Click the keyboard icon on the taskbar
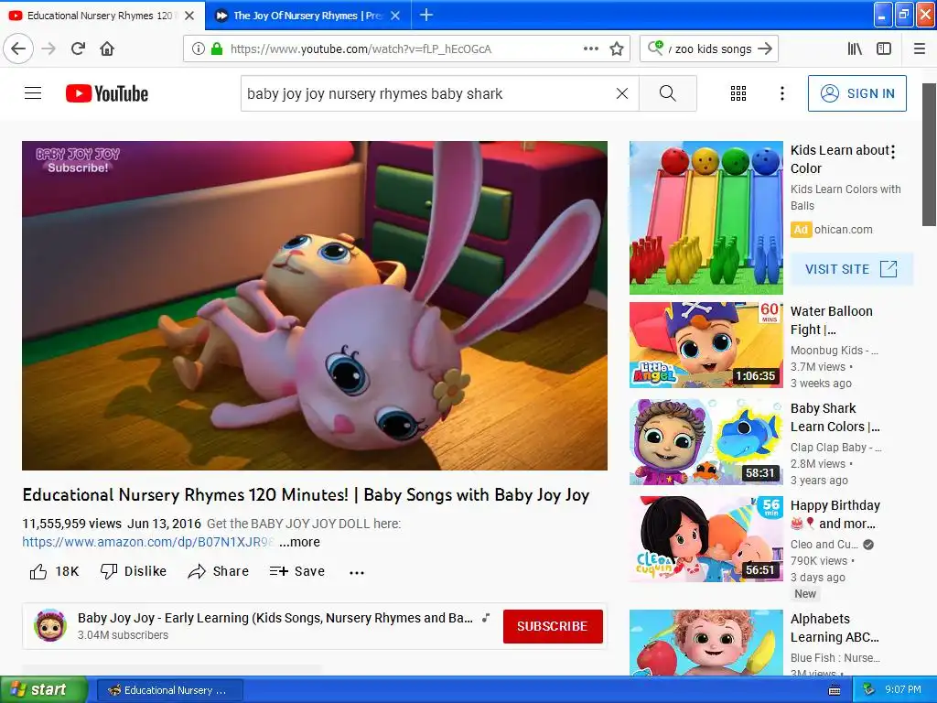The image size is (937, 703). (x=835, y=690)
